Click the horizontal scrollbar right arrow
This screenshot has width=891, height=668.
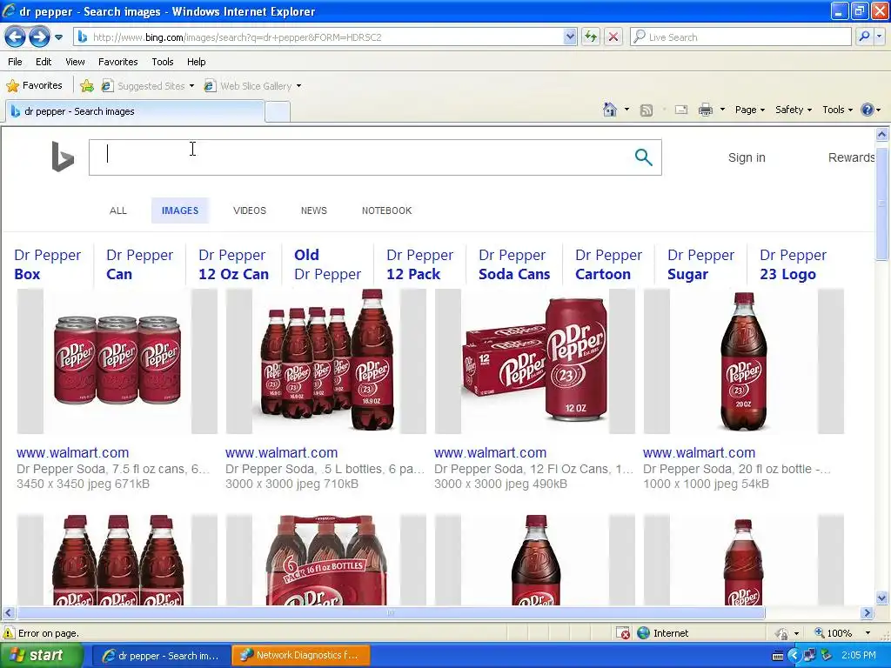pyautogui.click(x=868, y=613)
